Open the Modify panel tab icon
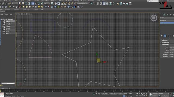Screen dimensions: 174x97 [x=164, y=15]
